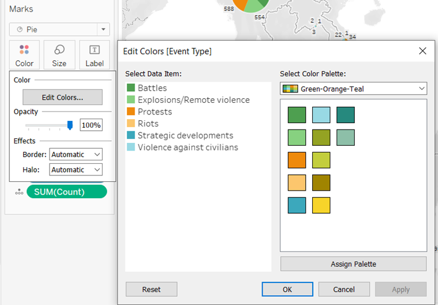Click the Label marks card icon
The height and width of the screenshot is (305, 438).
(94, 55)
